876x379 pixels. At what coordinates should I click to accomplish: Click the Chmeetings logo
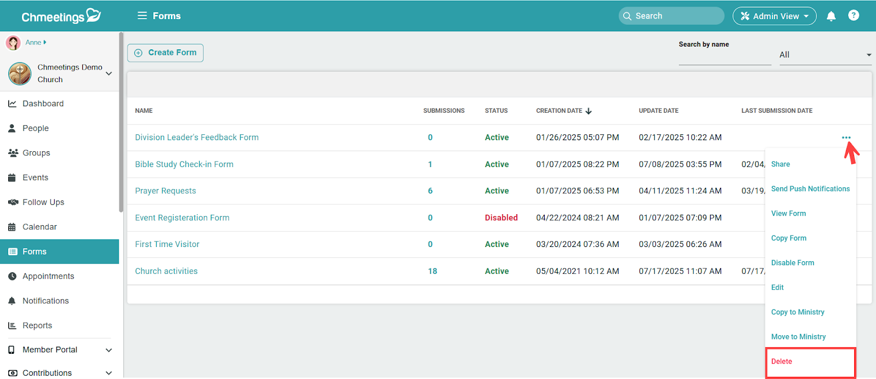tap(61, 16)
